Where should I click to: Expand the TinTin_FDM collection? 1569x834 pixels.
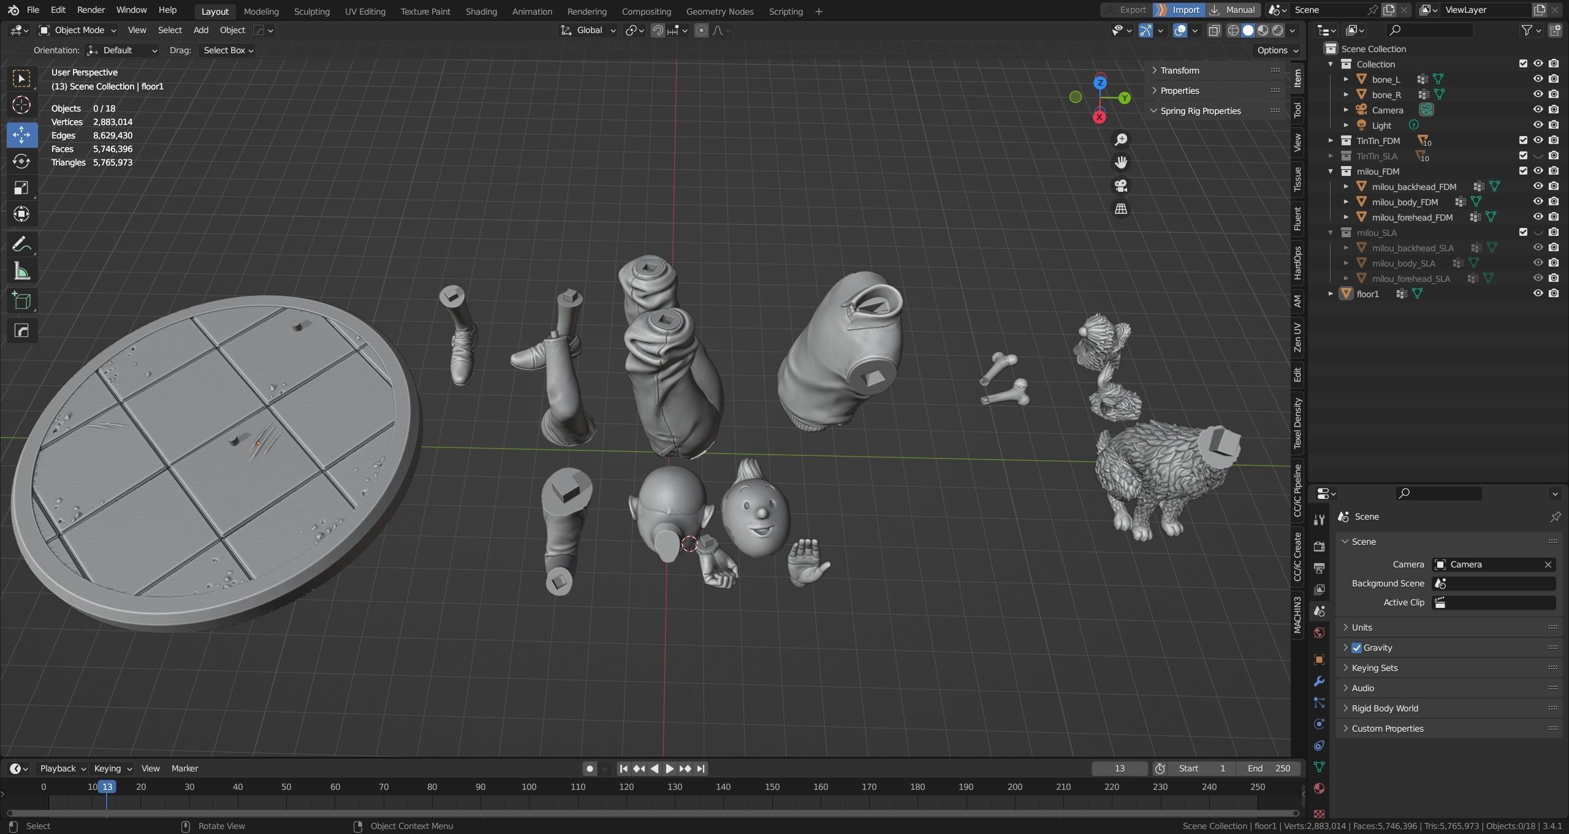tap(1331, 140)
